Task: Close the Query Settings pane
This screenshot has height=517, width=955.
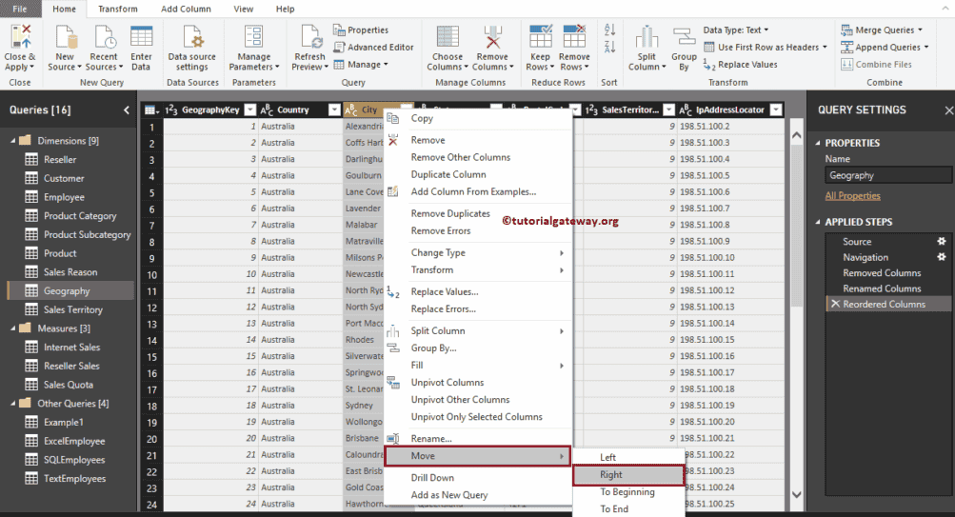Action: 948,110
